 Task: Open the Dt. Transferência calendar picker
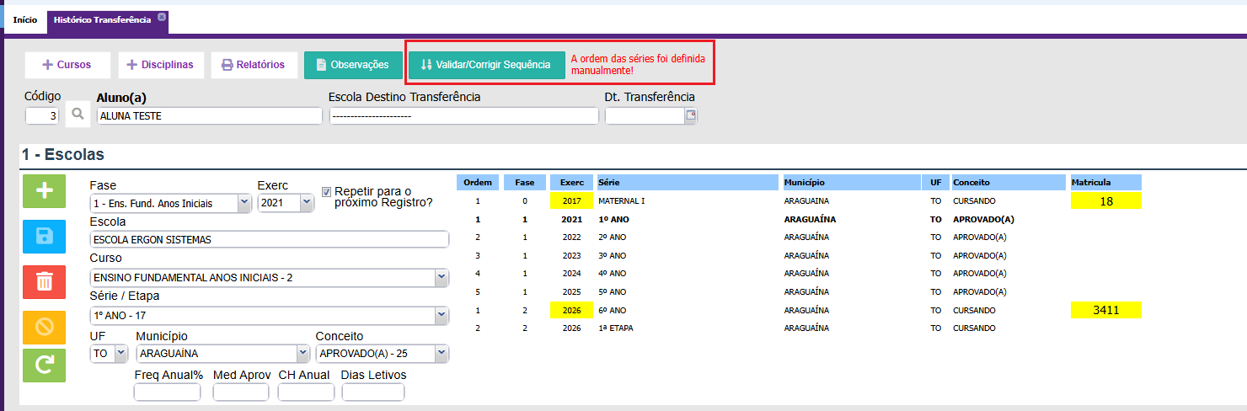[691, 116]
